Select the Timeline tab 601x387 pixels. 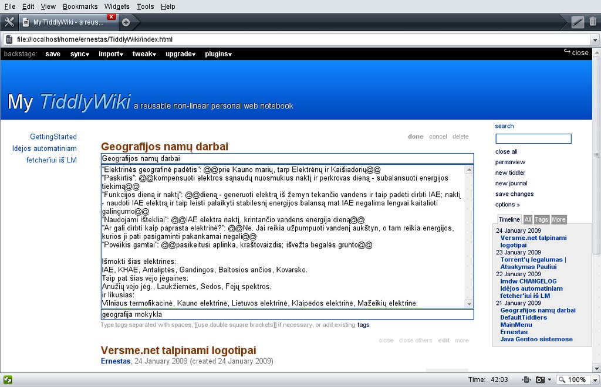click(509, 219)
